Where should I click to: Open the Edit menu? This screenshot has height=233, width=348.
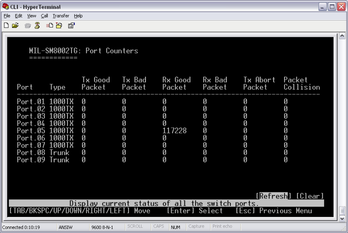tap(19, 16)
